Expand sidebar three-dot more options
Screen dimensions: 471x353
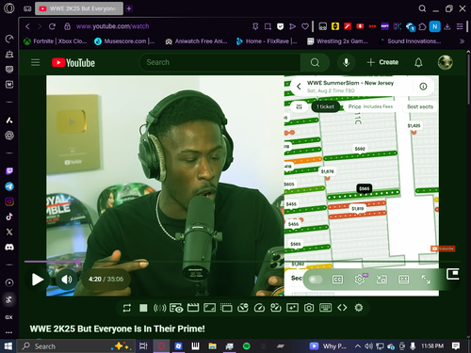[x=9, y=332]
